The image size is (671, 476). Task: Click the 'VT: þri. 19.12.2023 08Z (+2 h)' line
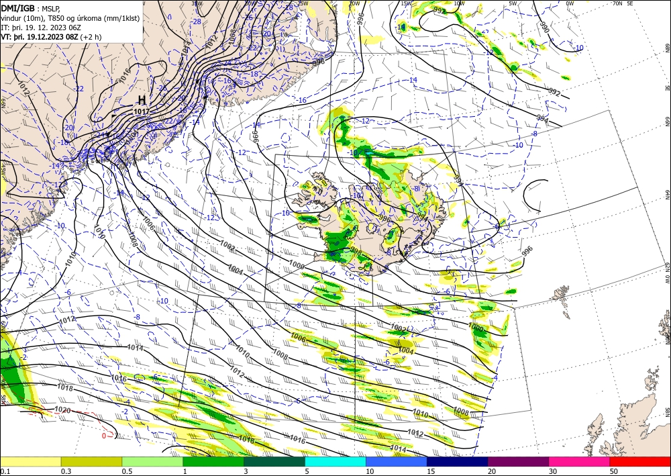(52, 37)
